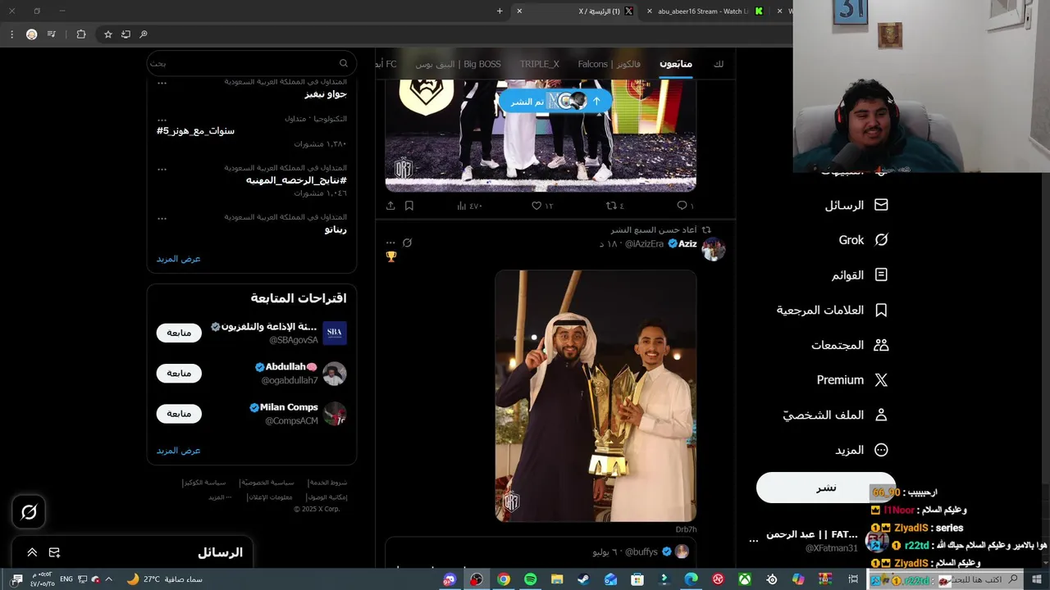Open Chrome profile avatar
This screenshot has width=1050, height=590.
click(x=31, y=34)
